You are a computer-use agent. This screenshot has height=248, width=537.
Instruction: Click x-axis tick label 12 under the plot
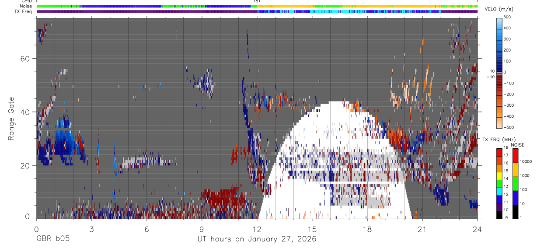(x=257, y=229)
